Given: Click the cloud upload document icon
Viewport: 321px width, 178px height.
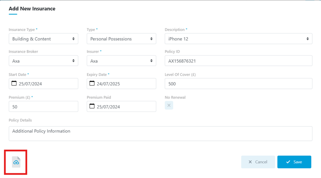Looking at the screenshot, I should tap(16, 162).
